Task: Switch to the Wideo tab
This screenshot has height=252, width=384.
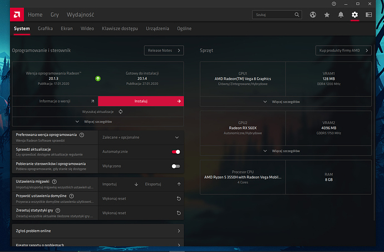Action: click(x=87, y=28)
